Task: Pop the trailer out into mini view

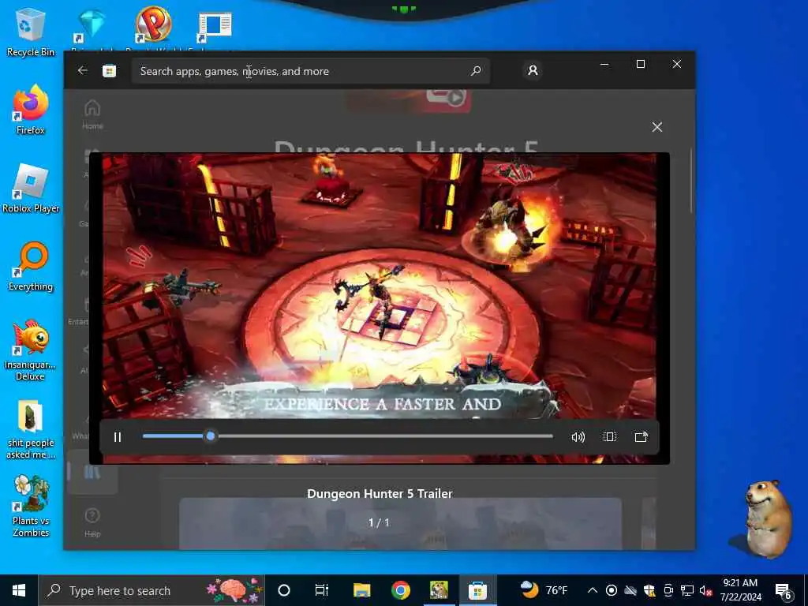Action: pos(641,437)
